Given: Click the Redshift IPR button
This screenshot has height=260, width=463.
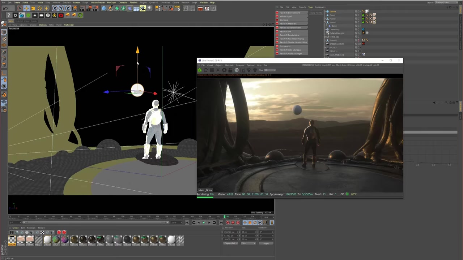Looking at the screenshot, I should pos(291,31).
